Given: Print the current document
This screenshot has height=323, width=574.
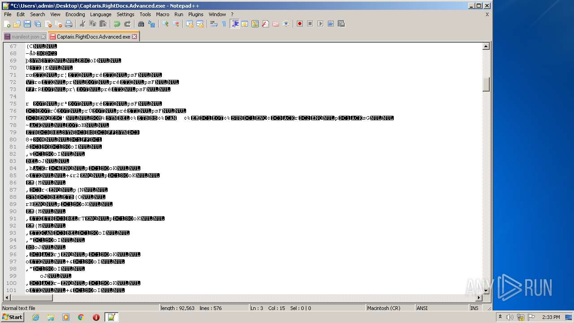Looking at the screenshot, I should point(69,24).
